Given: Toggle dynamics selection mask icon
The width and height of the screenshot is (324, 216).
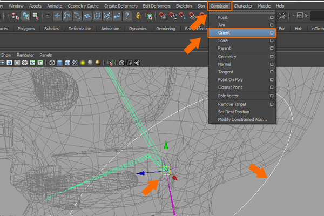Looking at the screenshot, I should point(107,16).
